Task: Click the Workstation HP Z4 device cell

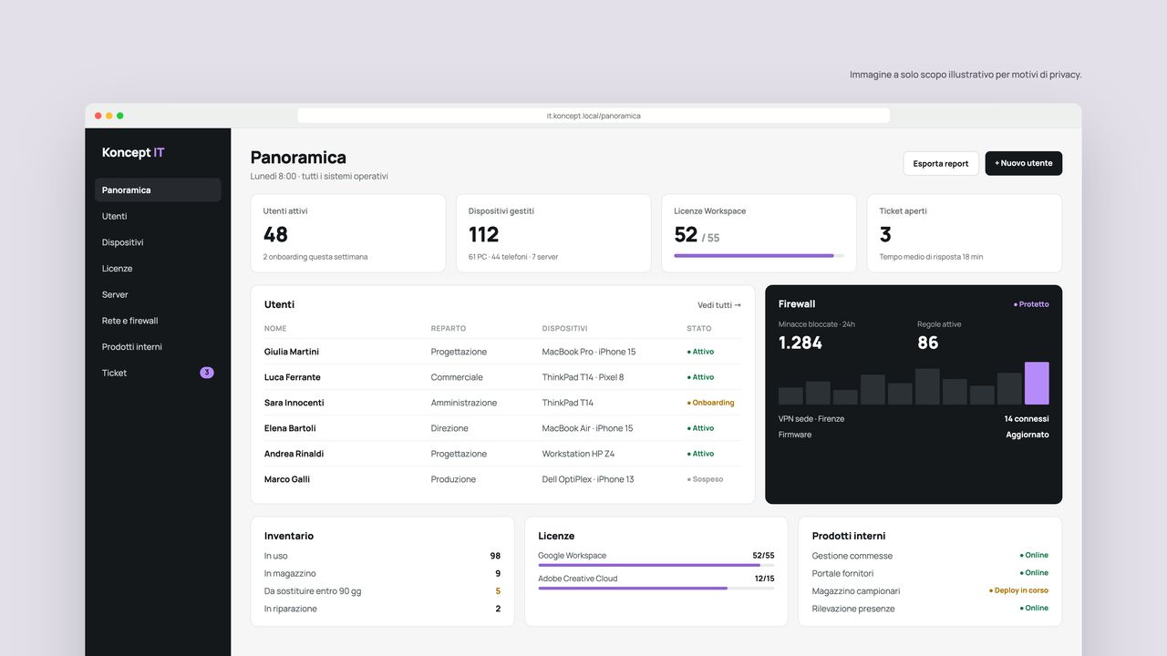Action: [x=579, y=454]
